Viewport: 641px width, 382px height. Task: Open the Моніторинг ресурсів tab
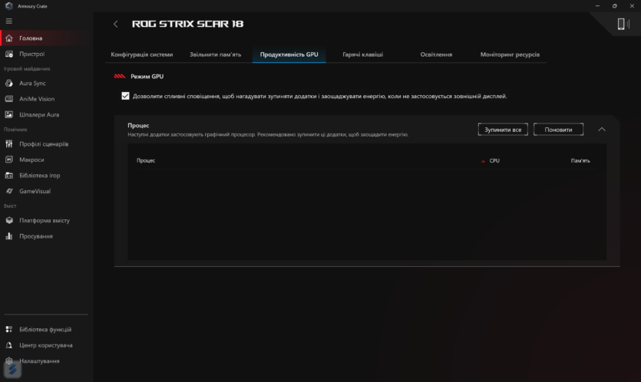point(510,54)
